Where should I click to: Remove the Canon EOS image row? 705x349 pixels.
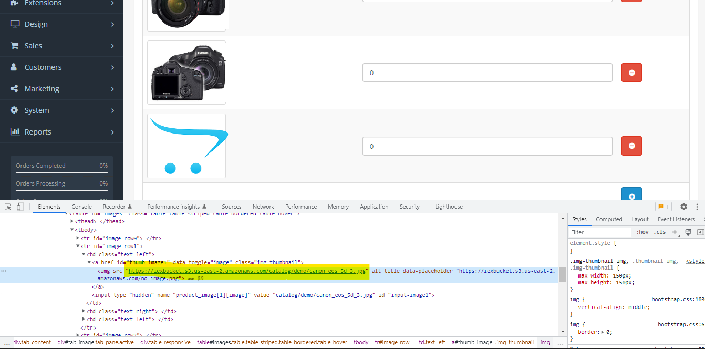coord(631,73)
